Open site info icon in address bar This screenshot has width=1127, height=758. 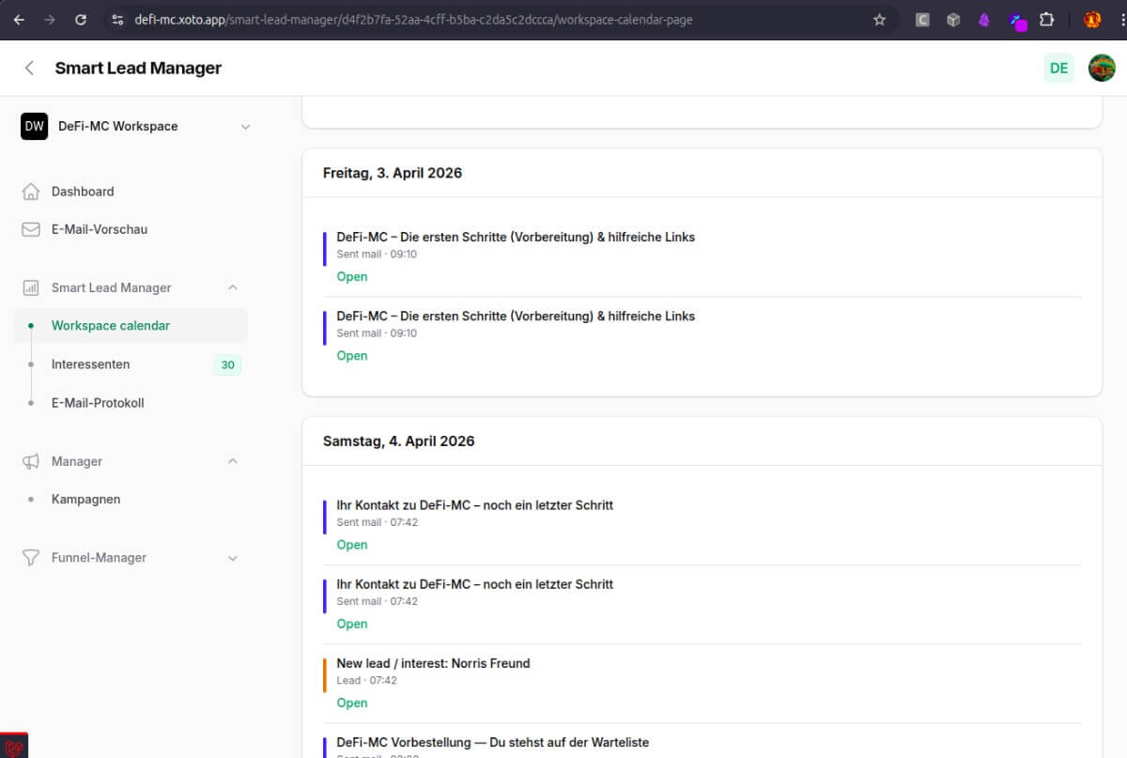click(117, 19)
